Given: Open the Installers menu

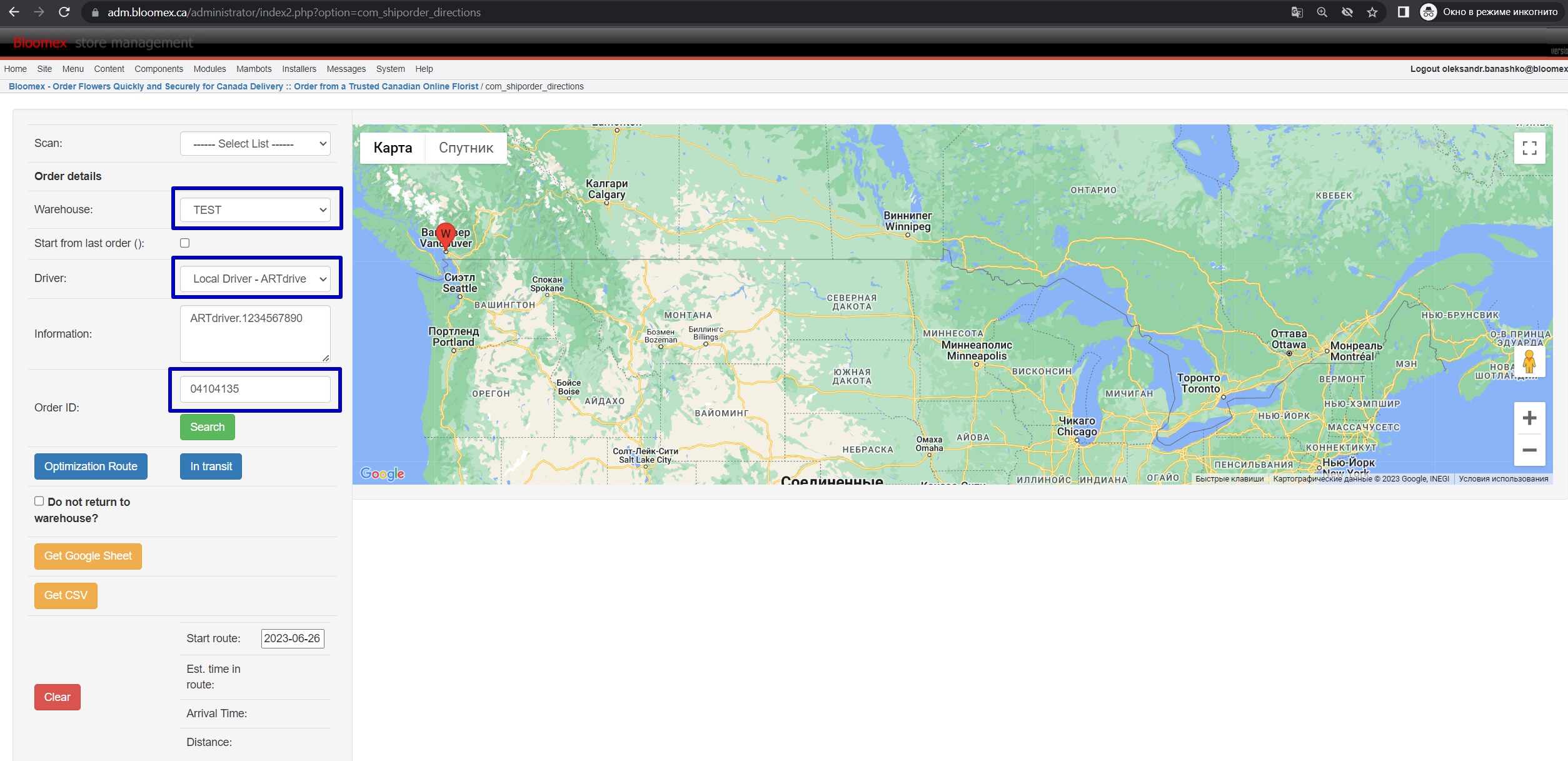Looking at the screenshot, I should point(299,69).
